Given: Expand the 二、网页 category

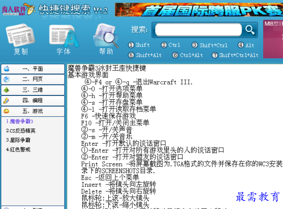Looking at the screenshot, I should coord(33,79).
